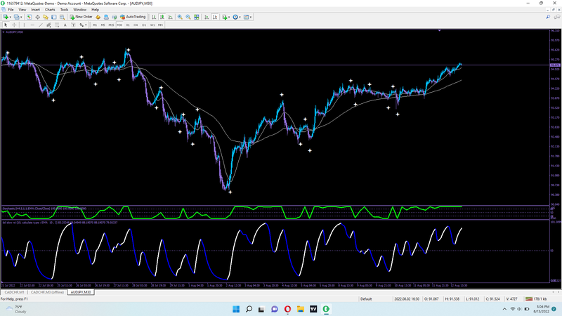The image size is (562, 316).
Task: Click the Default profile in status bar
Action: click(x=366, y=298)
